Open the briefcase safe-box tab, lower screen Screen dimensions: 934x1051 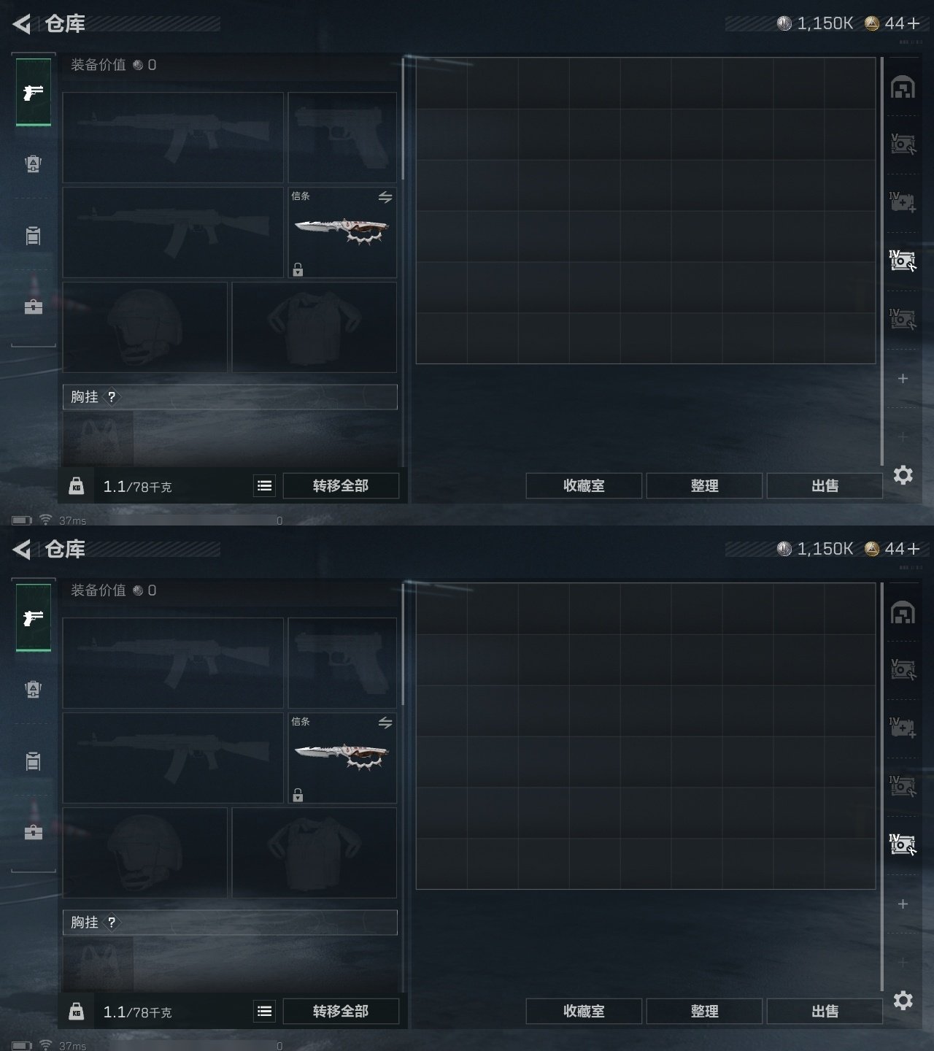34,832
